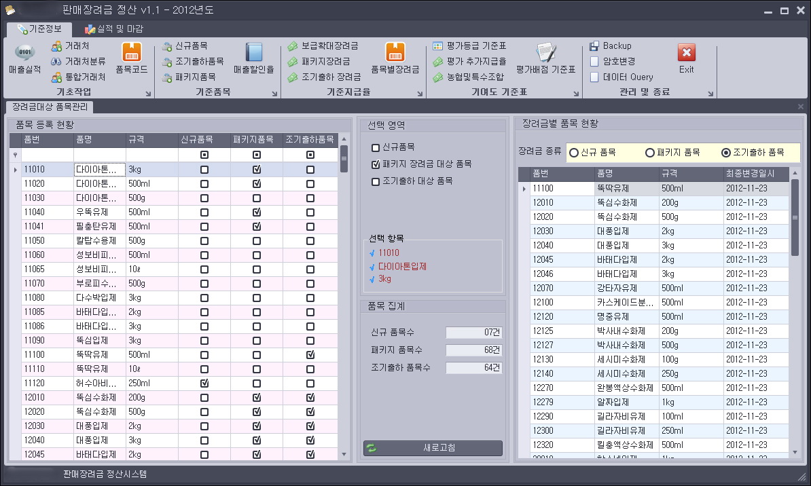The height and width of the screenshot is (486, 811).
Task: Open the 평가등급 기준표 item
Action: (x=469, y=45)
